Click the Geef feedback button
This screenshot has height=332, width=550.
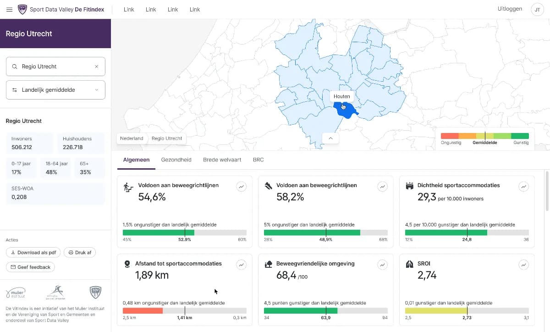click(30, 267)
